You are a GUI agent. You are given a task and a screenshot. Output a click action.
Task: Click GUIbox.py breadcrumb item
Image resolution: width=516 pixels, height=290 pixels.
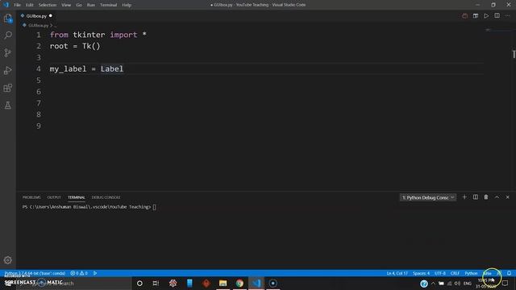click(x=38, y=25)
